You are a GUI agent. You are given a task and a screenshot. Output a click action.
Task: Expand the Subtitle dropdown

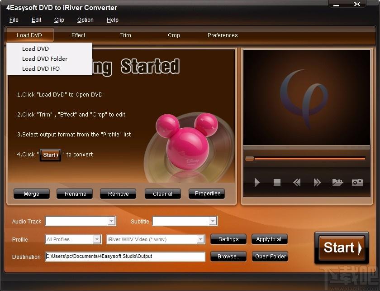213,221
